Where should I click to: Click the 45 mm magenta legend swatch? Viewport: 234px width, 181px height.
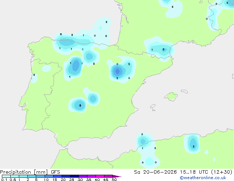click(109, 176)
